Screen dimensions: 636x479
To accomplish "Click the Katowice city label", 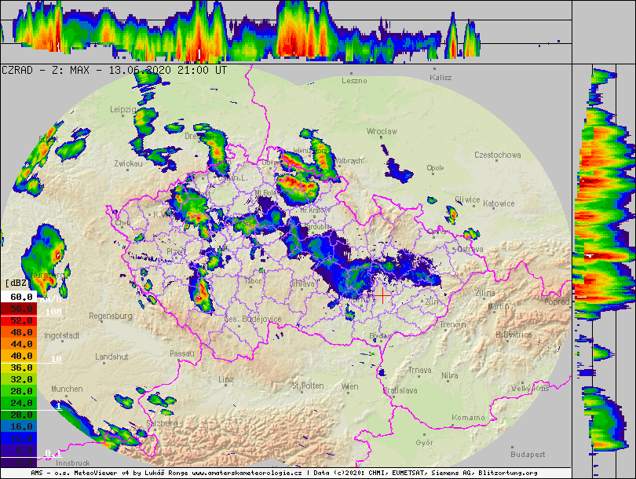I will [x=499, y=203].
